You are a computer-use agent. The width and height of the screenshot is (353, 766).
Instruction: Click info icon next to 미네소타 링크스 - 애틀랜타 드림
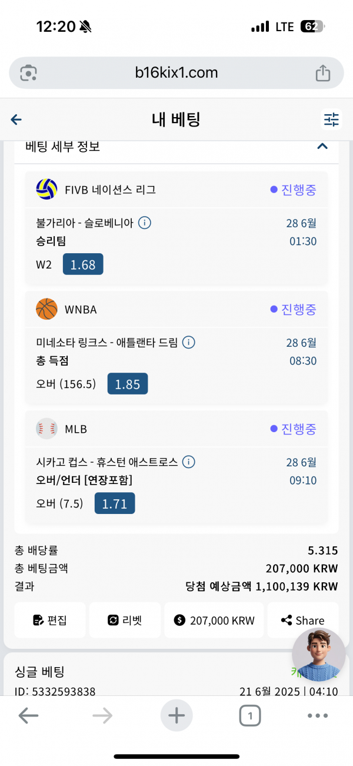pyautogui.click(x=188, y=343)
